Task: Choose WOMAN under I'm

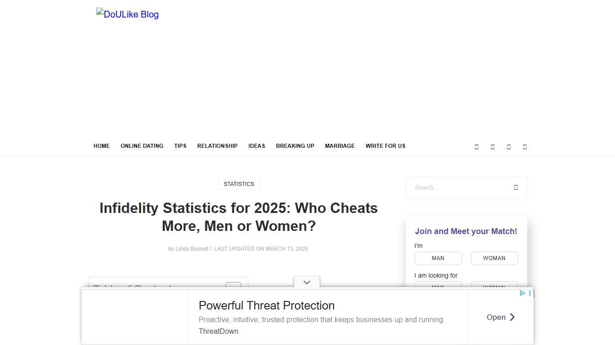Action: click(x=494, y=258)
